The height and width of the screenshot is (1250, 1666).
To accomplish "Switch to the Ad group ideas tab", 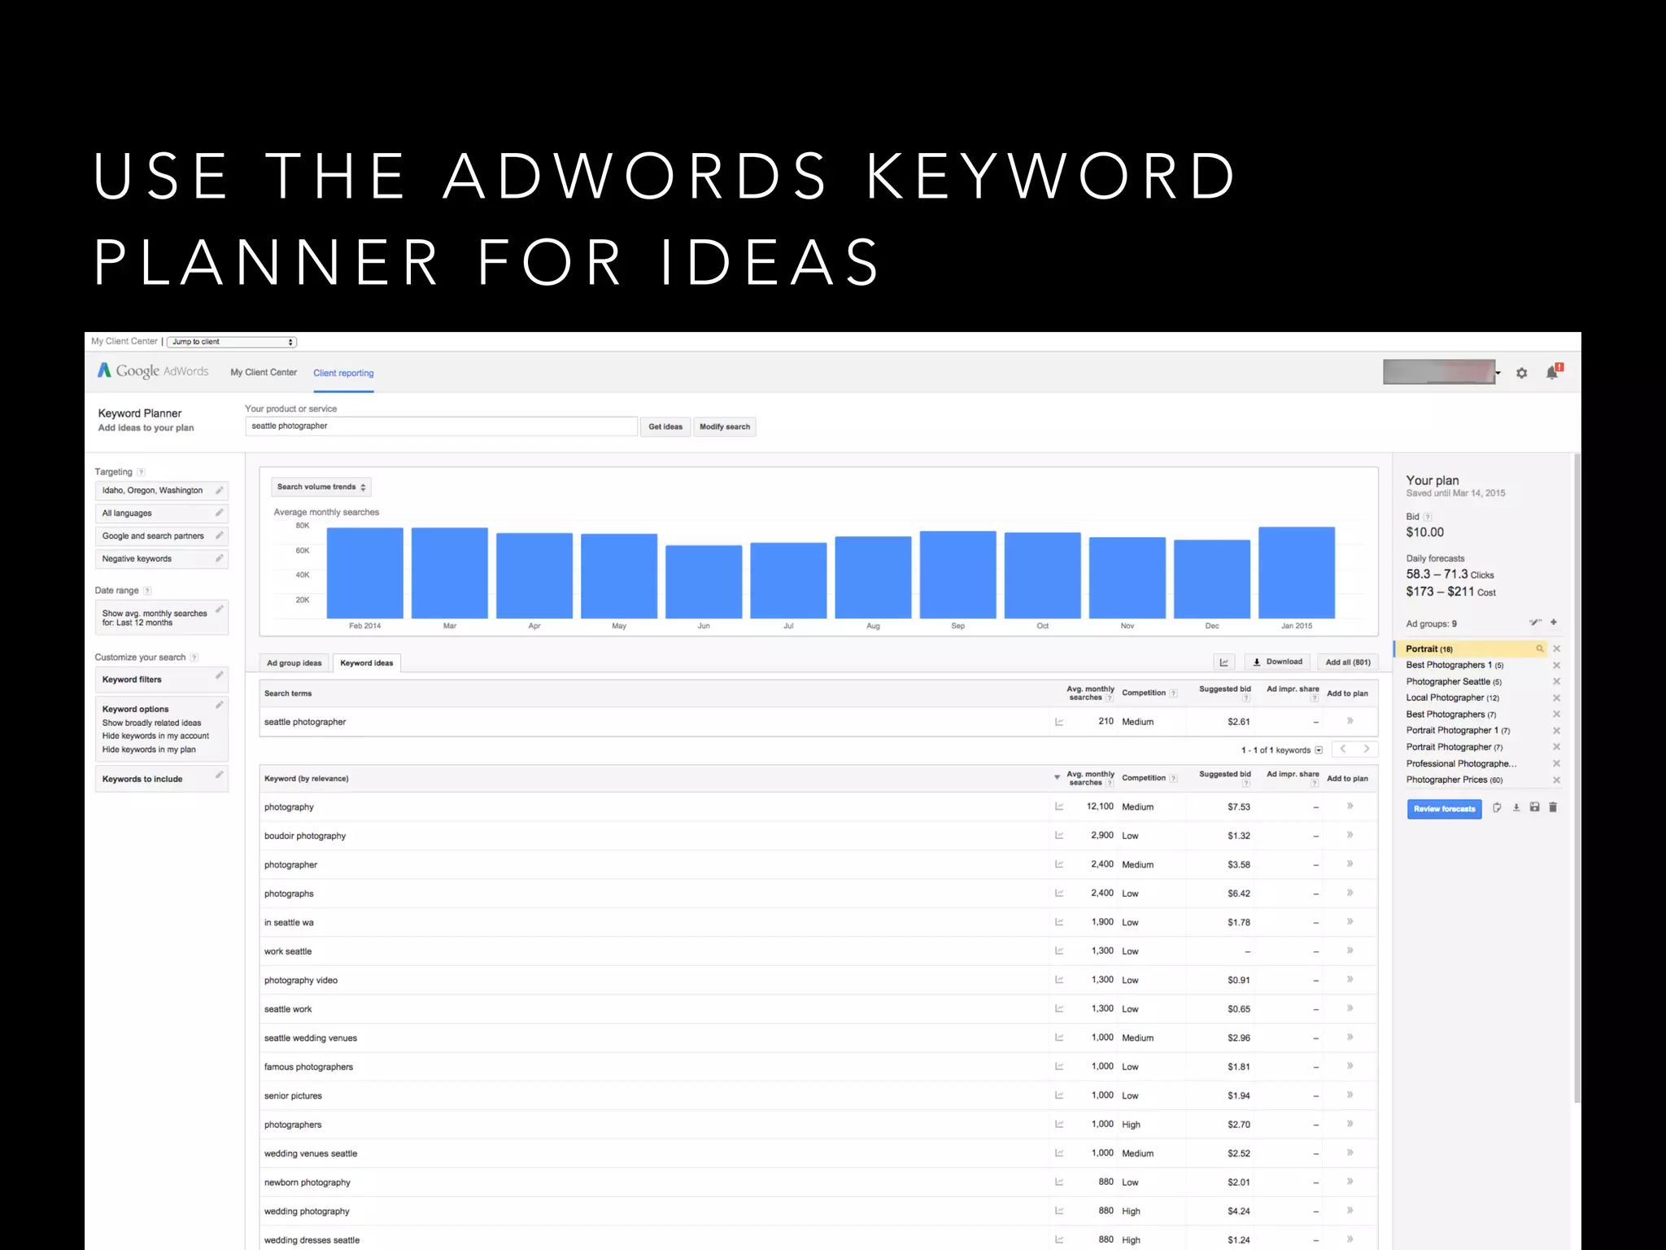I will pyautogui.click(x=294, y=663).
